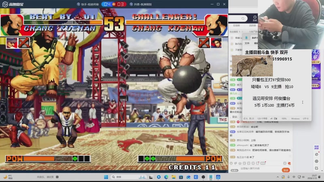This screenshot has width=324, height=182.
Task: Click the text line 遇见哥安排 何俊擂台
Action: (x=271, y=98)
